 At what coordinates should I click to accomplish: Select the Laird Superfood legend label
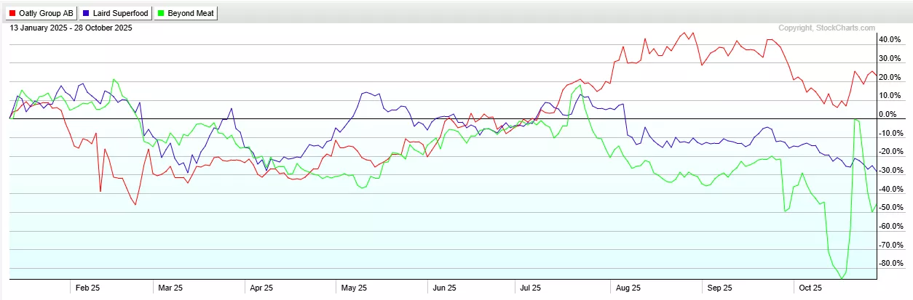pyautogui.click(x=122, y=13)
